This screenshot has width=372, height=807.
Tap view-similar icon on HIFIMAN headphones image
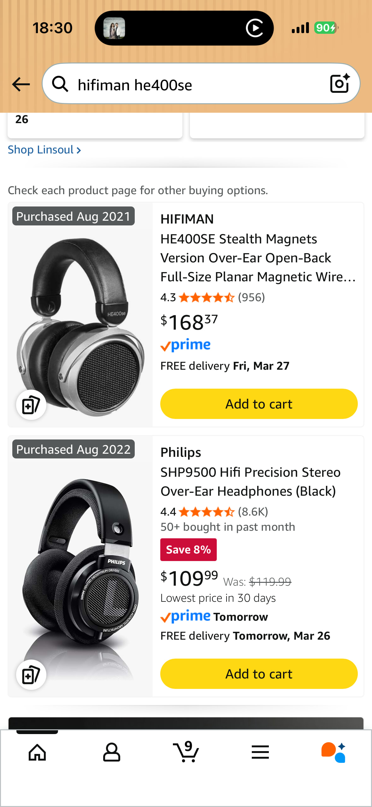(31, 405)
